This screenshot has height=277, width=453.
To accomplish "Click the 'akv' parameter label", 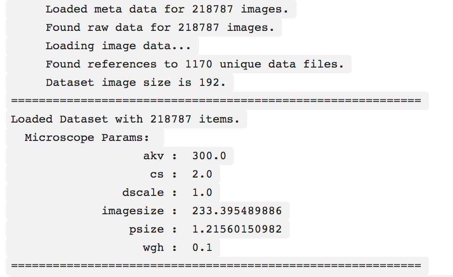I will [x=154, y=156].
